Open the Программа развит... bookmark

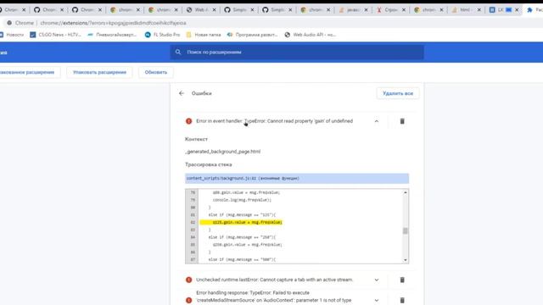click(253, 35)
